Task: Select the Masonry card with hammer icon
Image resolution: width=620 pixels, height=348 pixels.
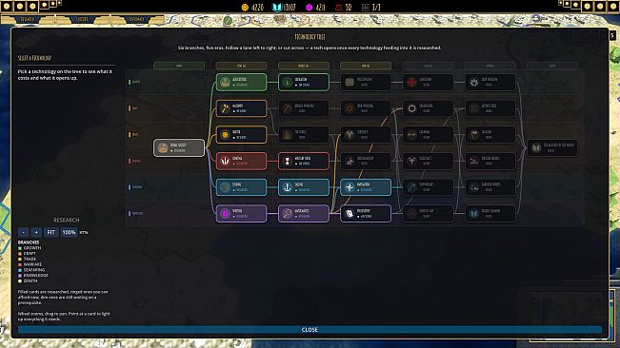Action: click(241, 108)
